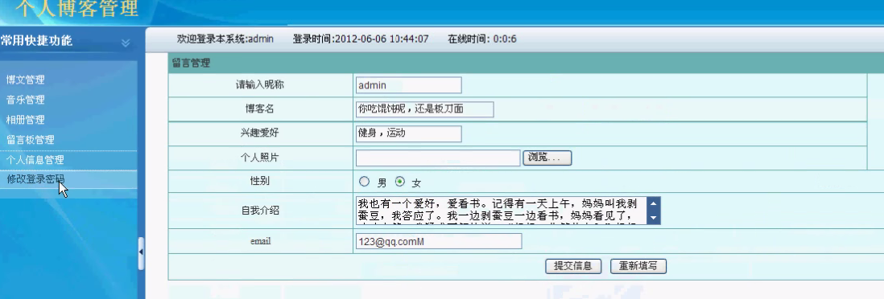Click the 性别 label
This screenshot has width=884, height=299.
tap(260, 182)
